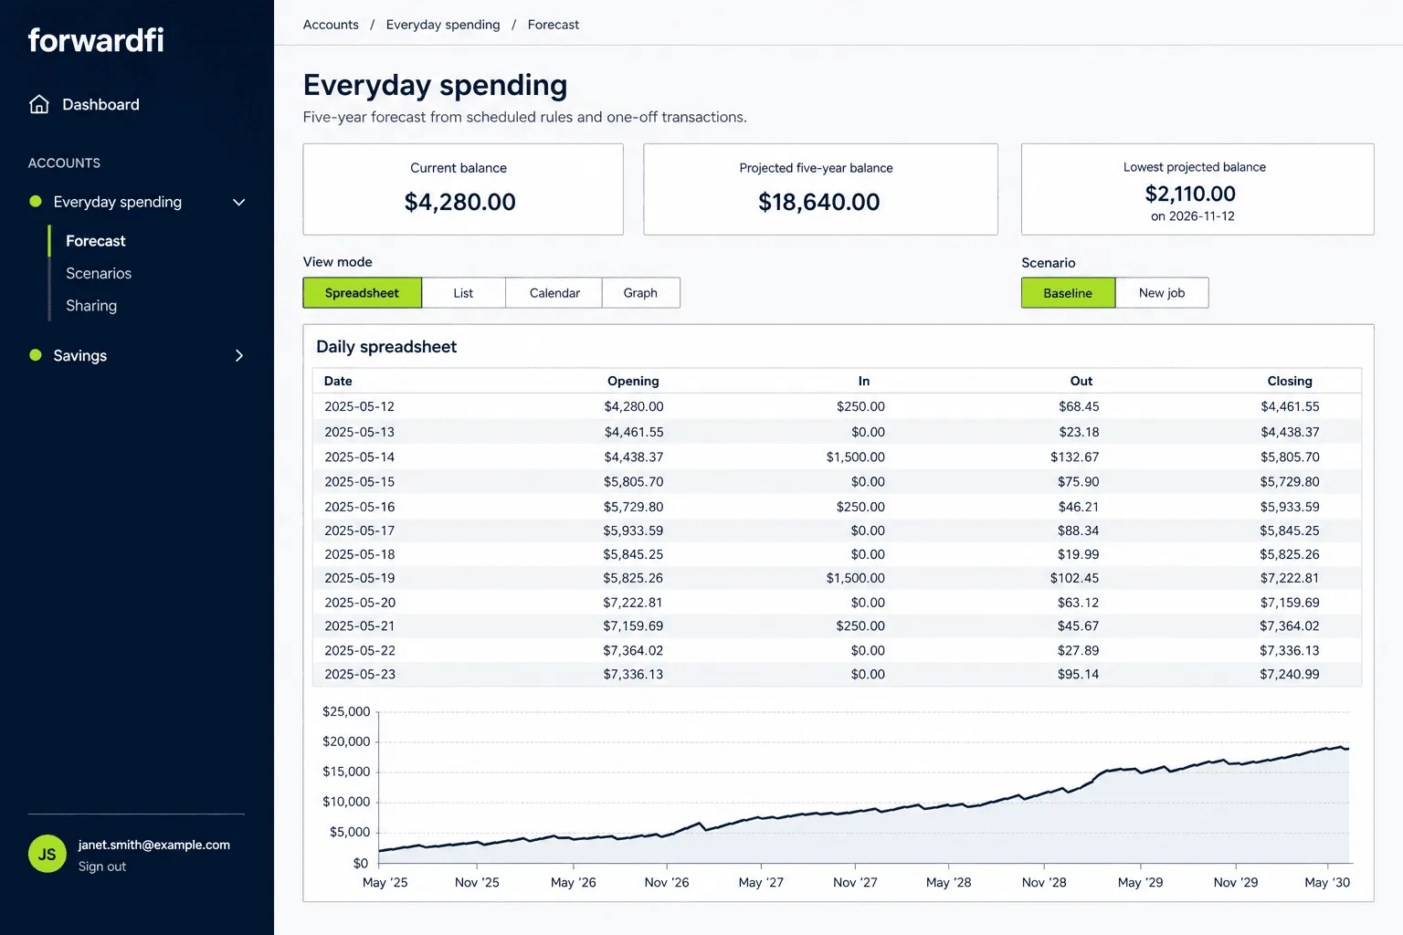This screenshot has height=935, width=1403.
Task: Select the 2025-05-23 date cell
Action: pyautogui.click(x=359, y=674)
